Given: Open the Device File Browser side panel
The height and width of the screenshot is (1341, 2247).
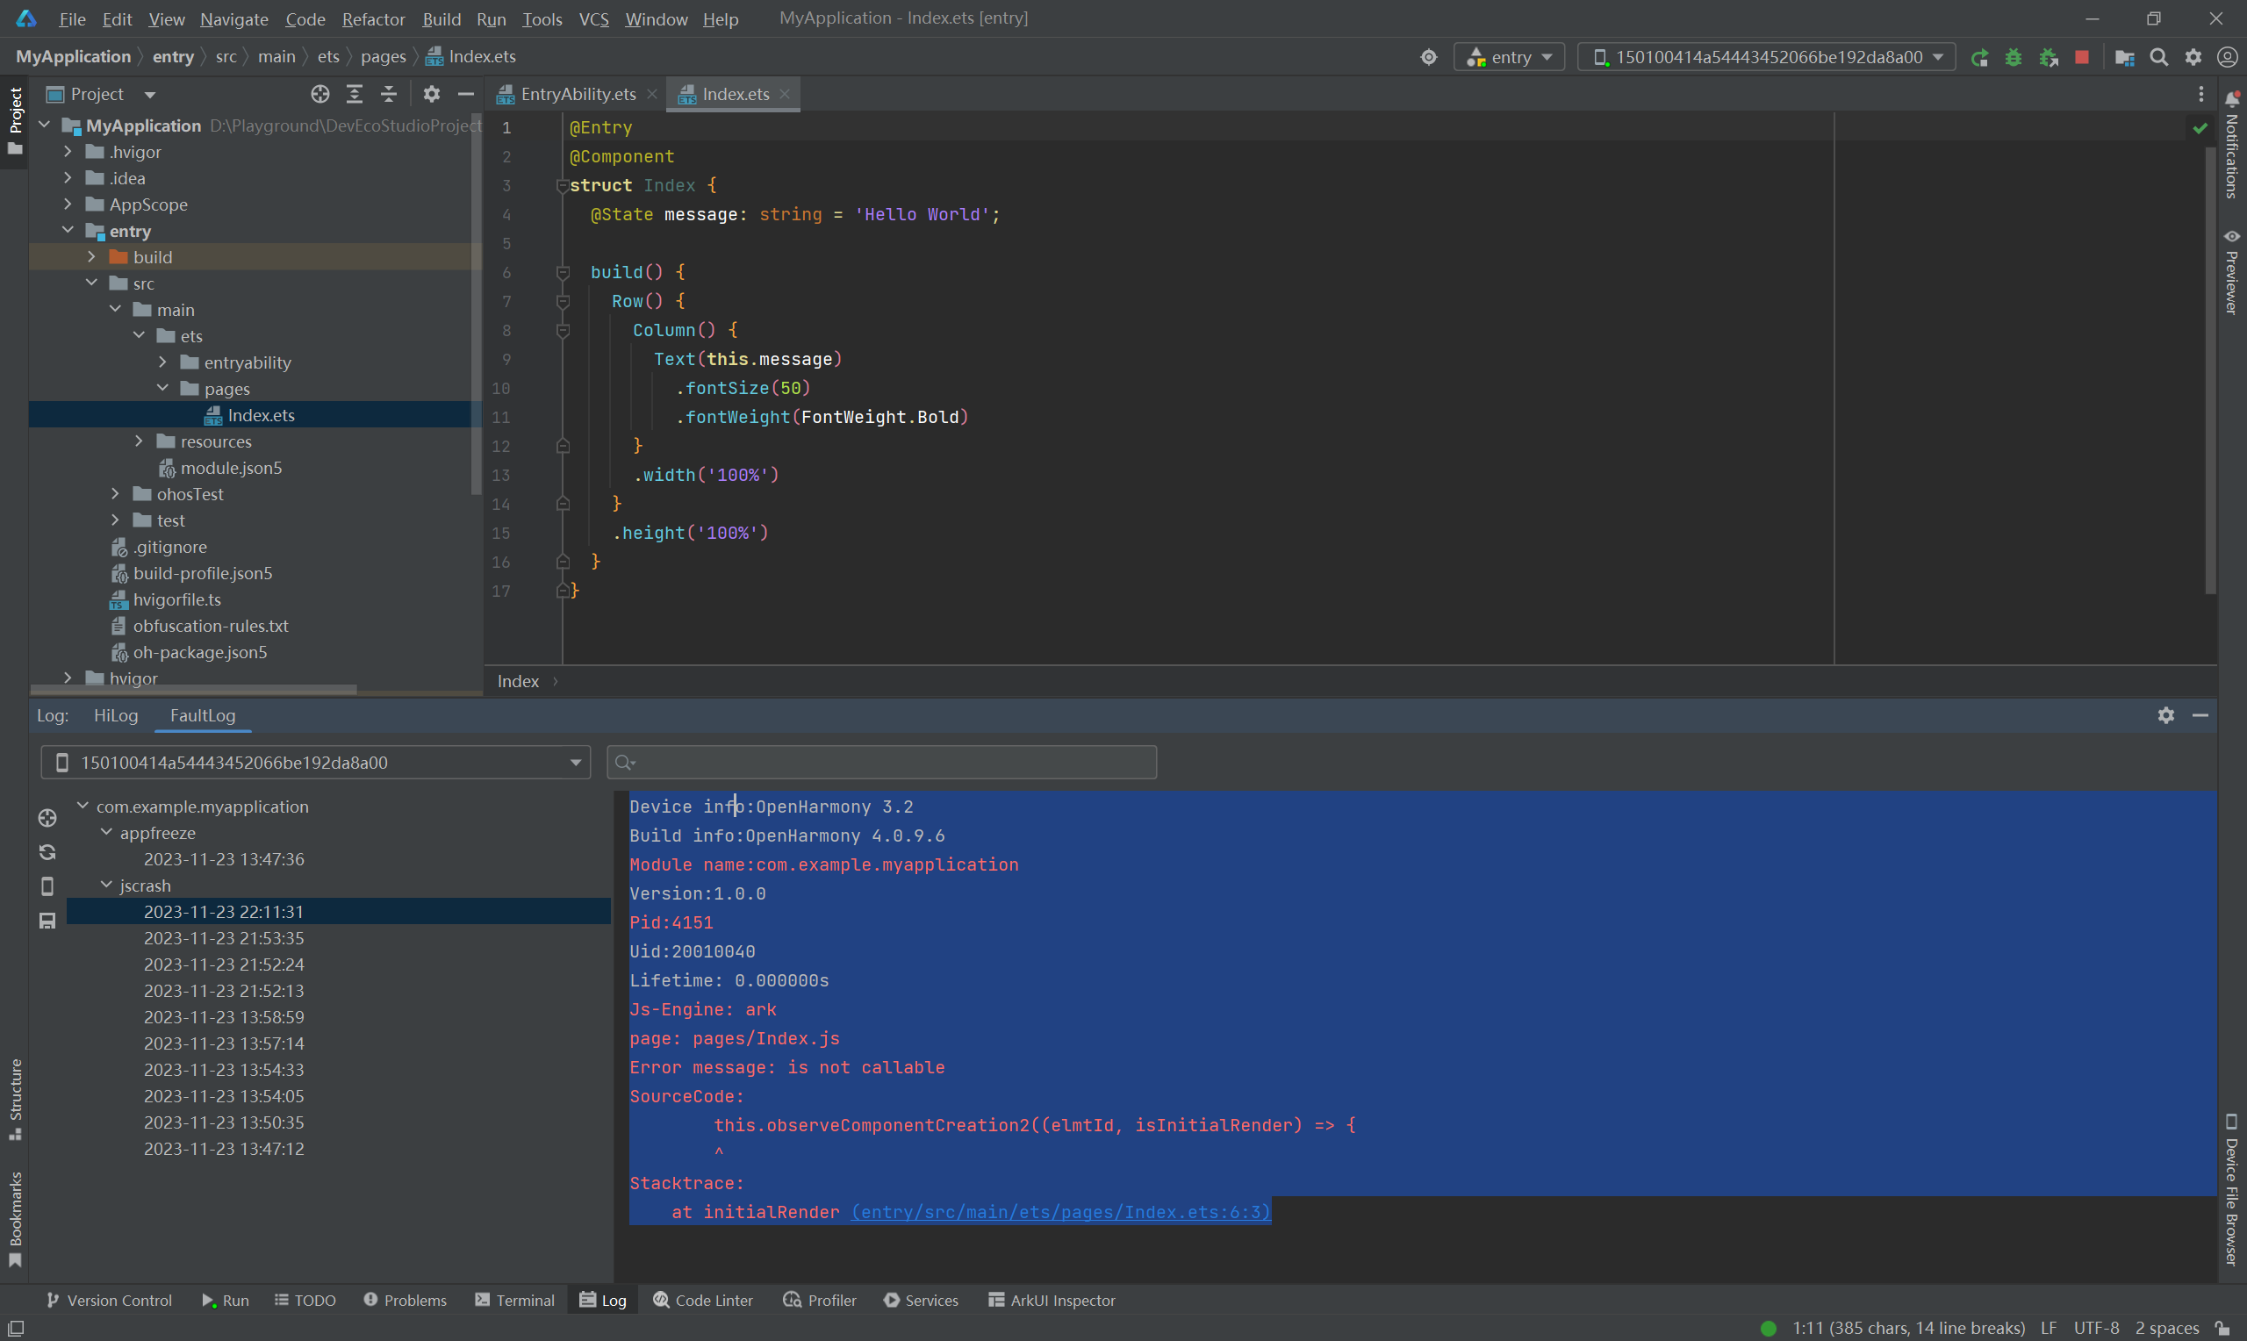Looking at the screenshot, I should [x=2230, y=1189].
